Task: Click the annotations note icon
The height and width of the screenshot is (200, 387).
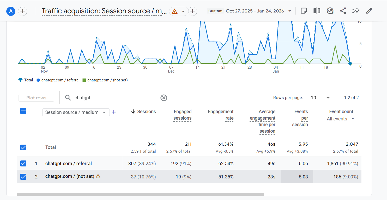Action: (304, 11)
